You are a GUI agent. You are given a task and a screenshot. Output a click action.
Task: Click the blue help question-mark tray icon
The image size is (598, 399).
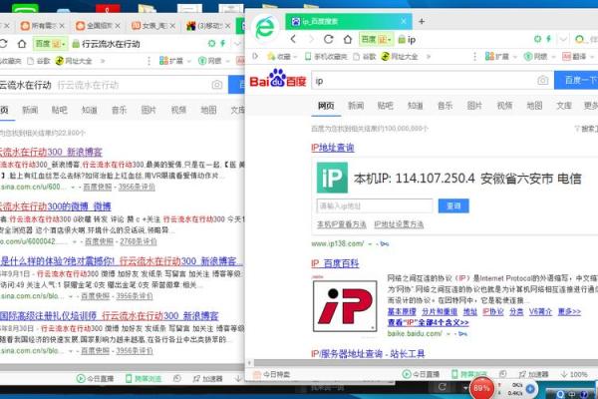coord(584,394)
